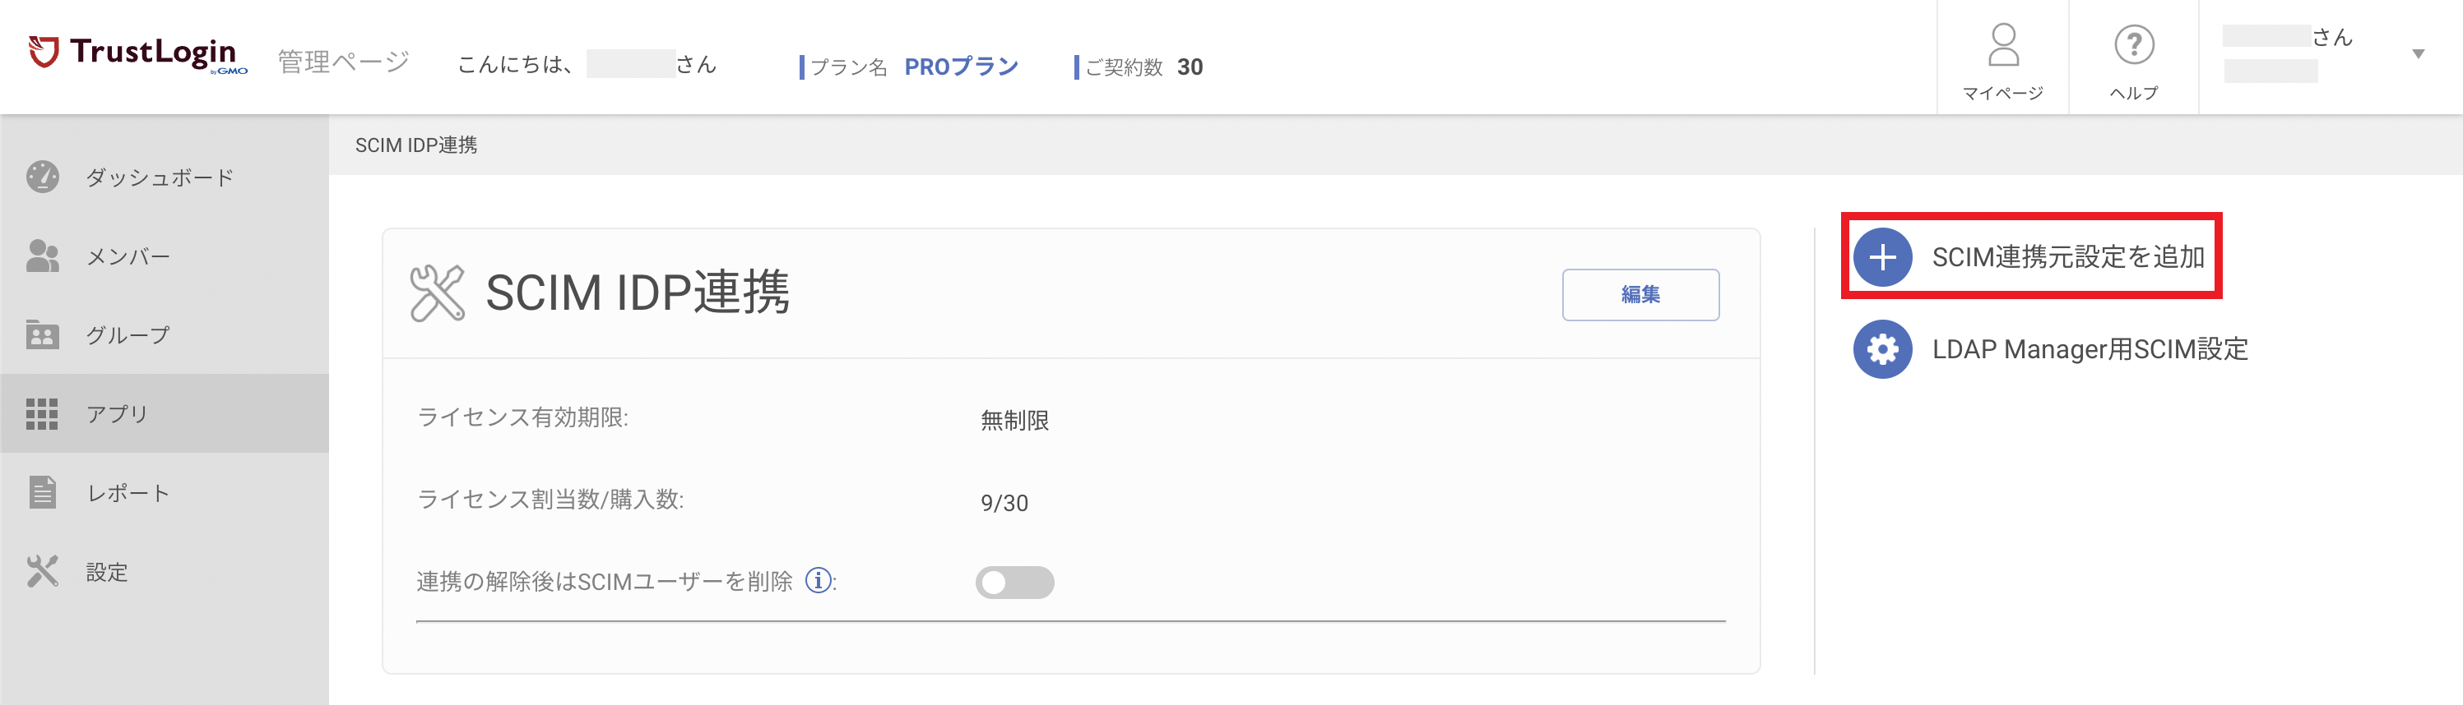Image resolution: width=2463 pixels, height=705 pixels.
Task: Open the My Page person icon
Action: (2002, 45)
